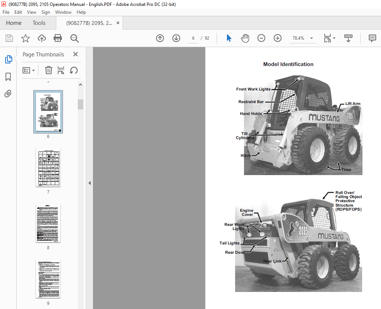Click the Restraint Bar label
Screen dimensions: 381x309
click(251, 102)
